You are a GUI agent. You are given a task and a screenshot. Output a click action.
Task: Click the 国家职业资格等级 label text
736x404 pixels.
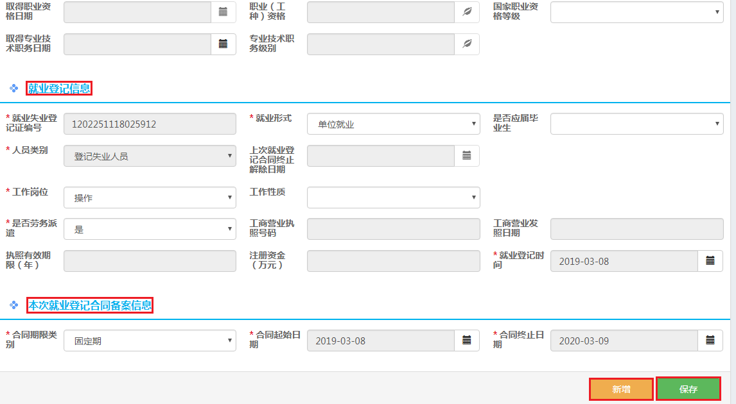point(515,12)
